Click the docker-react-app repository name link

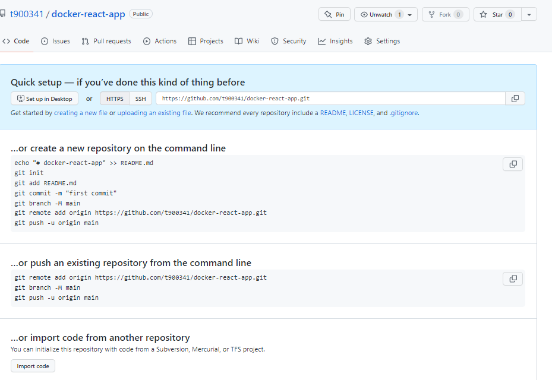89,14
